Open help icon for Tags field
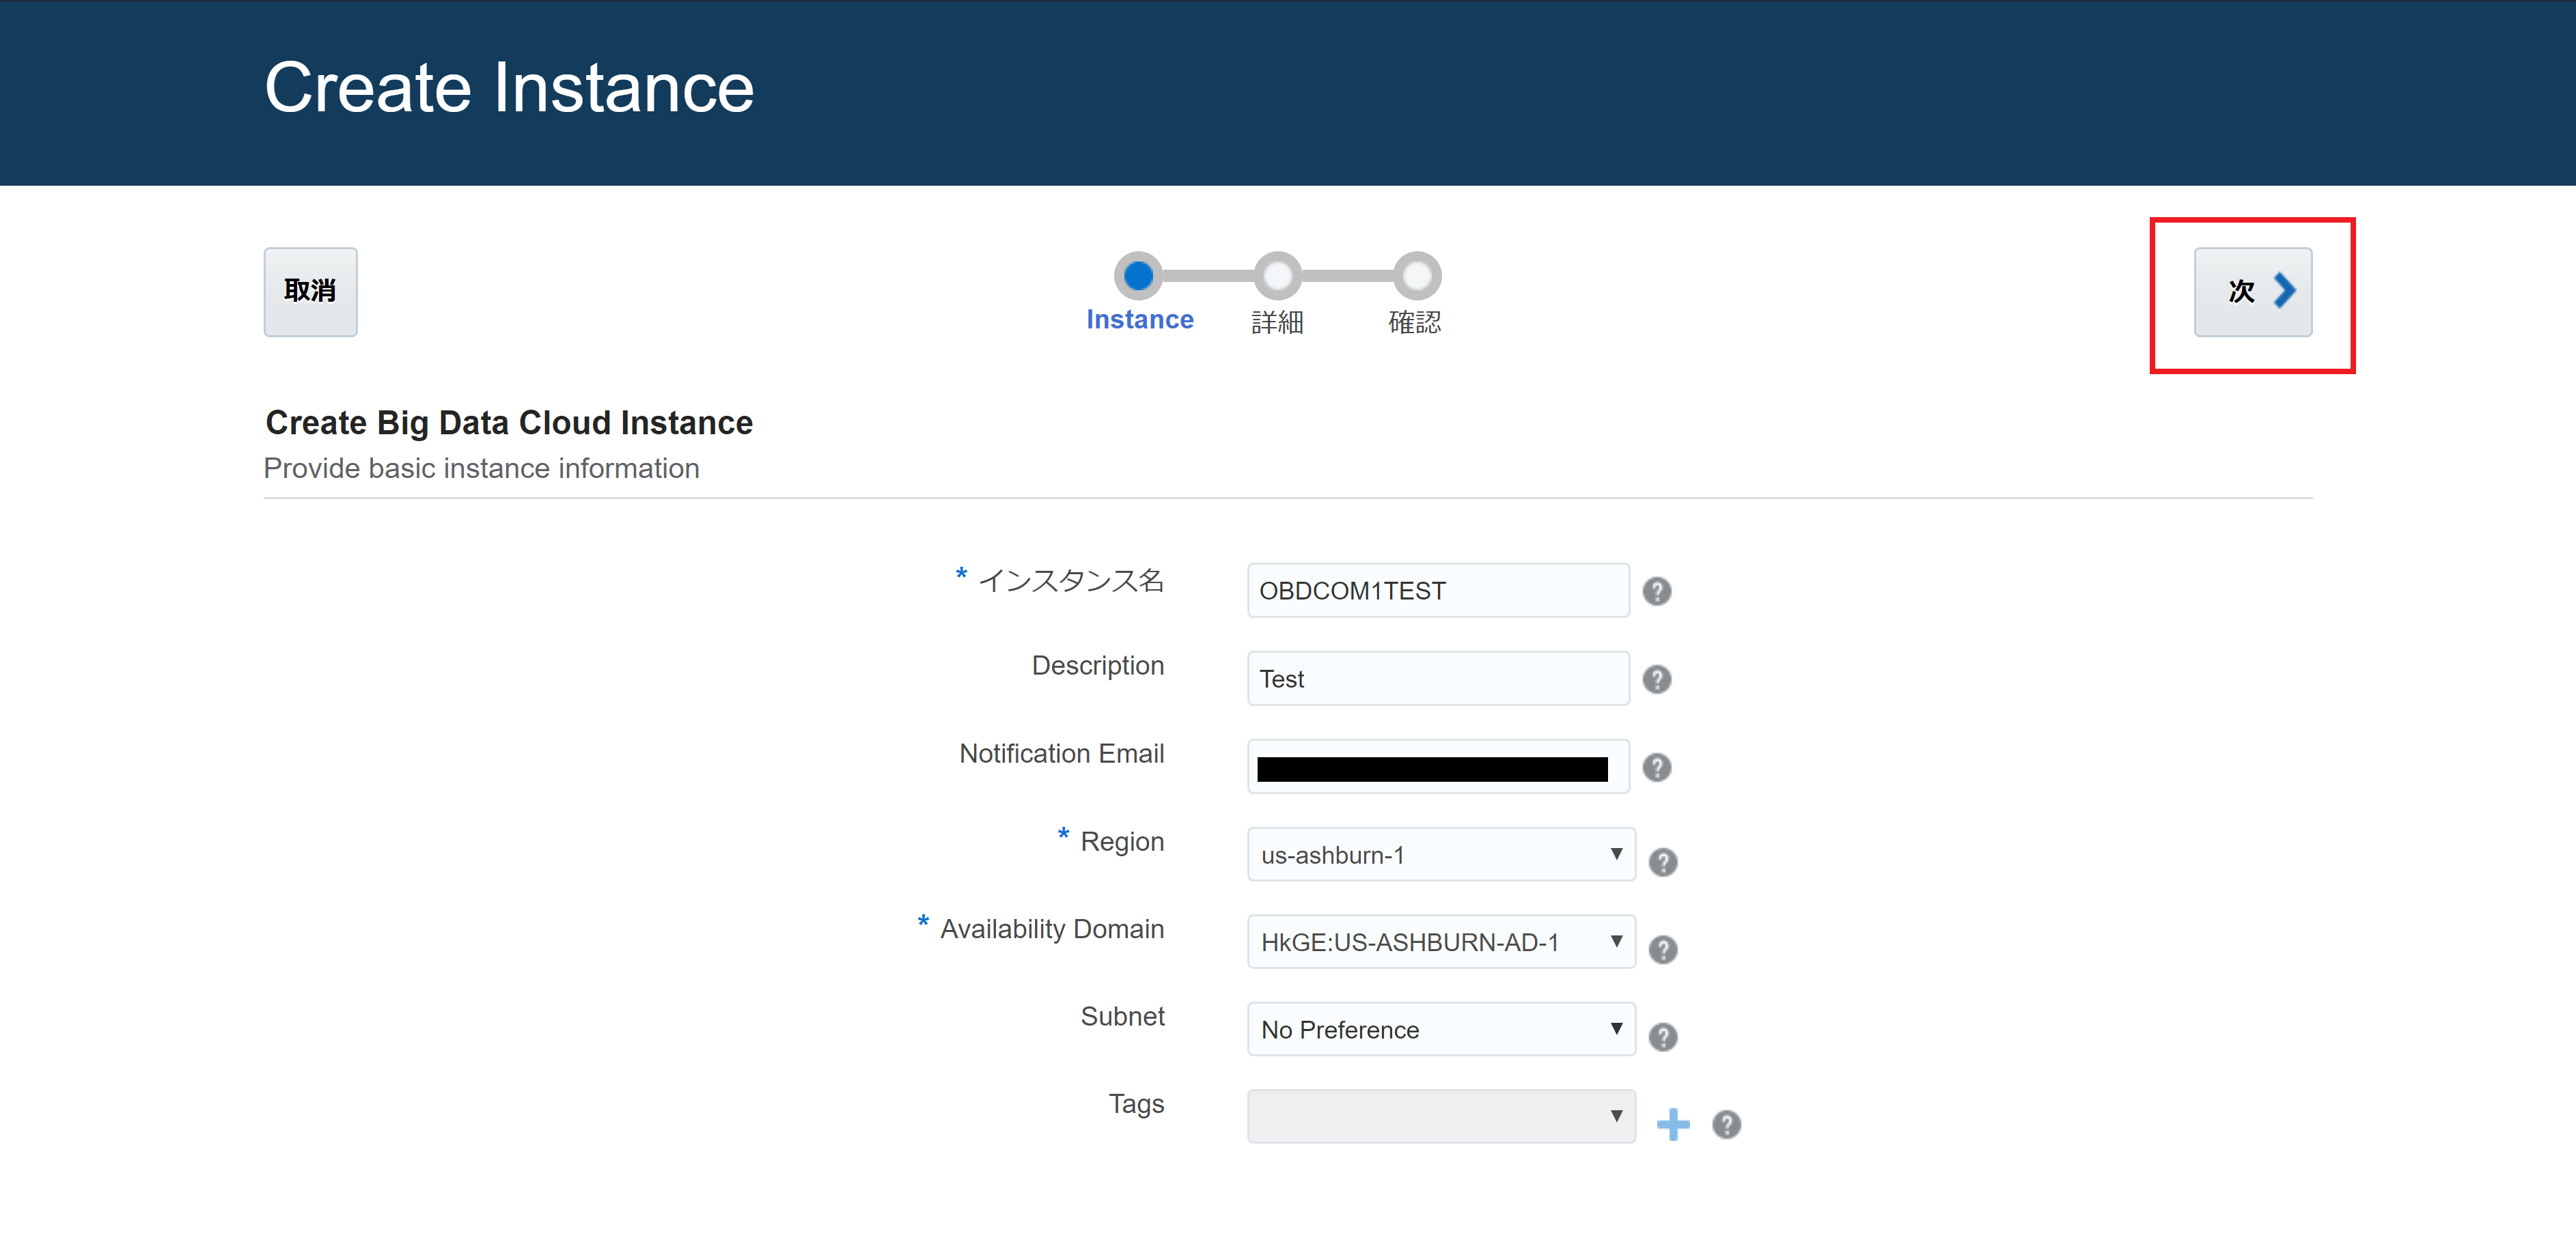The image size is (2576, 1242). pos(1726,1124)
